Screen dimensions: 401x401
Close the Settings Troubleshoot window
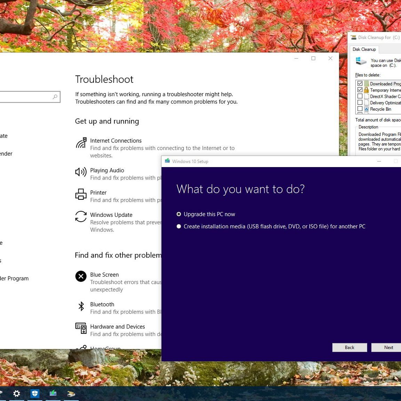tap(330, 58)
